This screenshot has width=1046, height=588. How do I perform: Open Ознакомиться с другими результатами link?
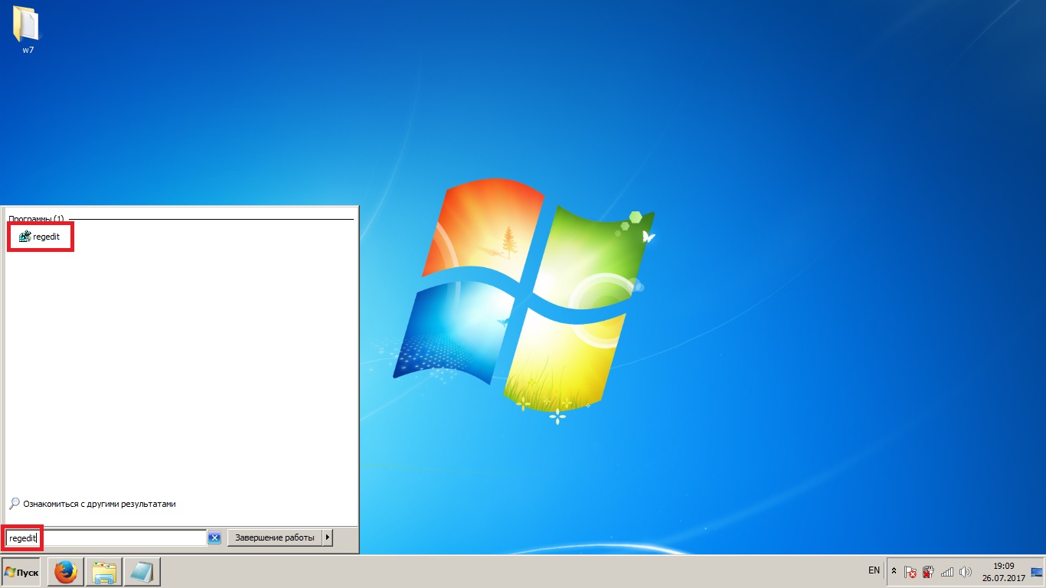pyautogui.click(x=93, y=504)
